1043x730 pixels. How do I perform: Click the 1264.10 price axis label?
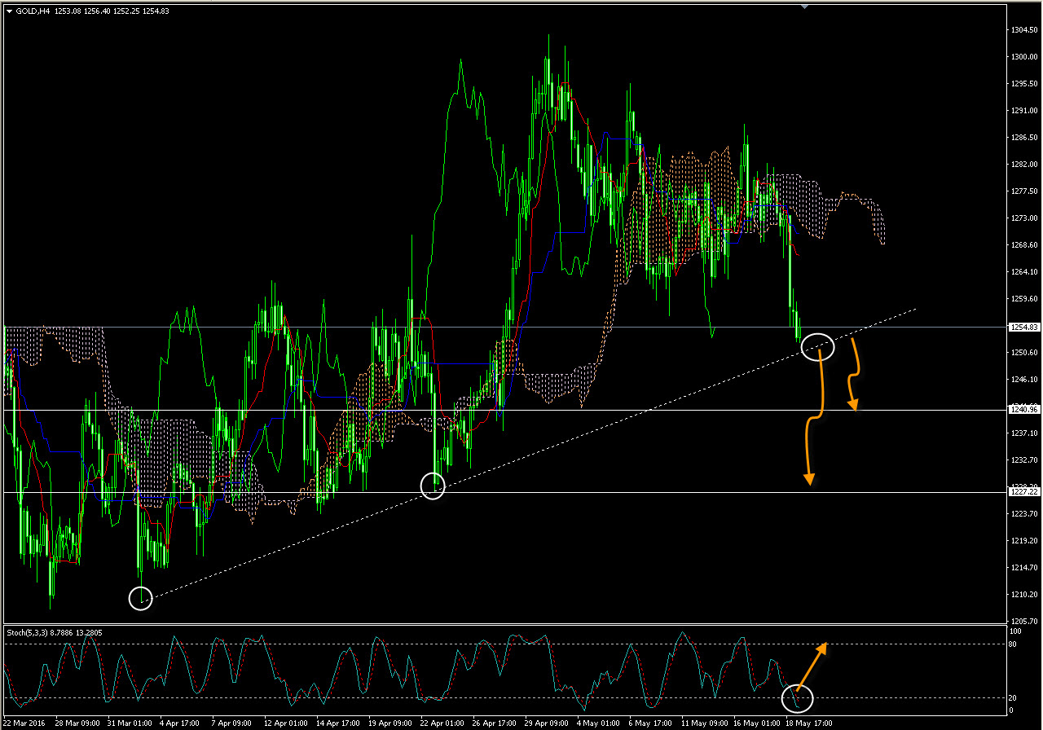(1023, 271)
